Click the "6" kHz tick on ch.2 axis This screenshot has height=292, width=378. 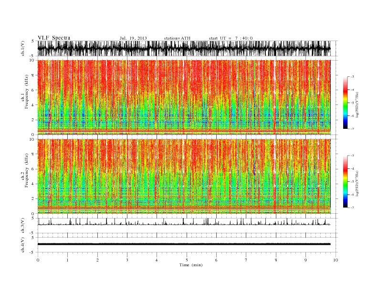(x=33, y=169)
